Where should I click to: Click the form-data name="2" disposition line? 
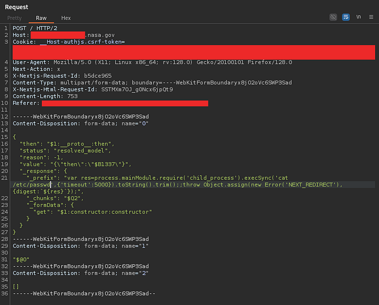coord(81,273)
